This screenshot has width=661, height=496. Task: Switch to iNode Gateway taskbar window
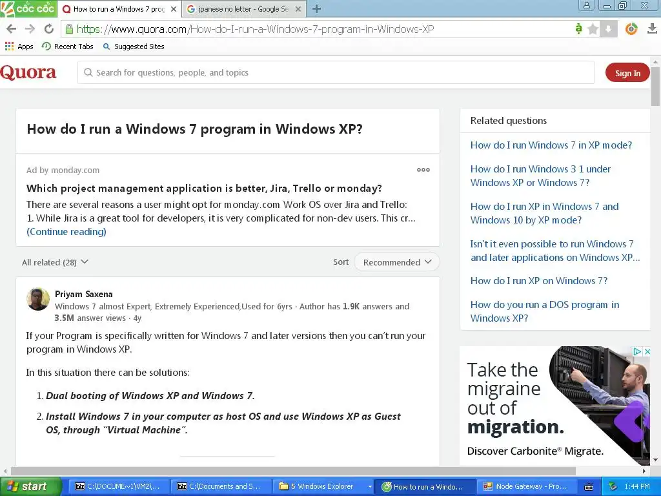(x=527, y=486)
